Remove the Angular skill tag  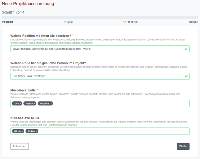[35, 104]
